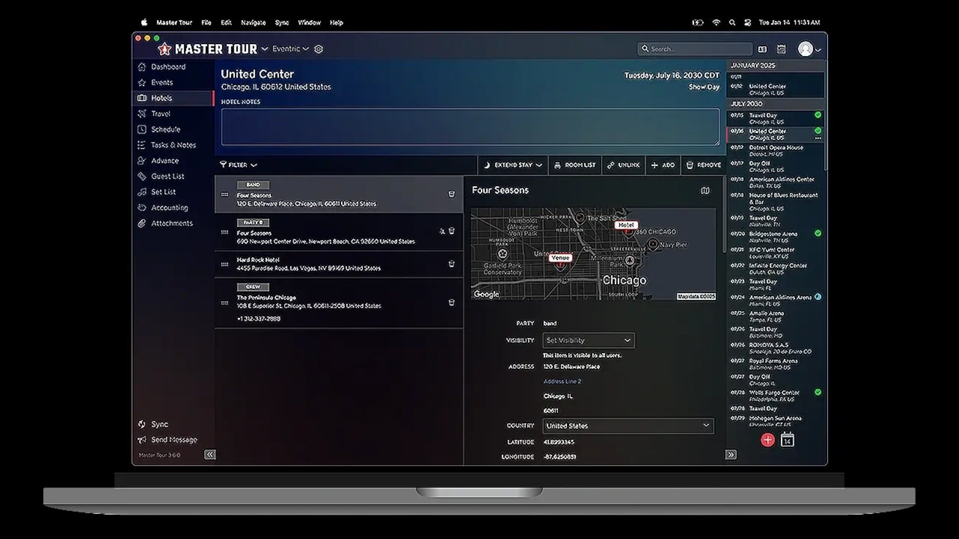Image resolution: width=959 pixels, height=539 pixels.
Task: Open the Set Visibility dropdown
Action: (x=588, y=340)
